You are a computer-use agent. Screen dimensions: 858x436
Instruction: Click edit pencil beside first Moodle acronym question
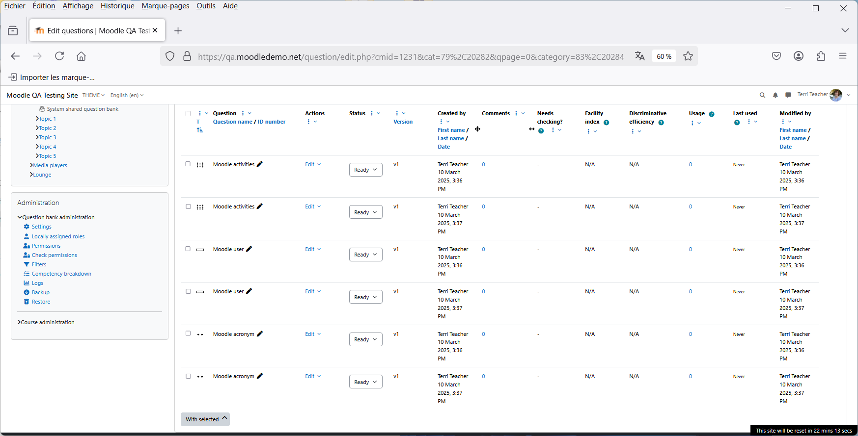tap(260, 334)
